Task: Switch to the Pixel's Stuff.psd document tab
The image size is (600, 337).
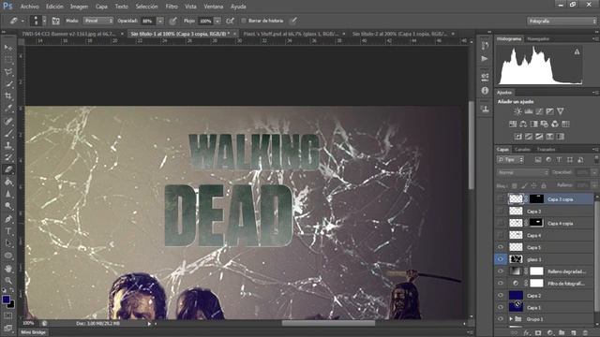Action: pos(292,34)
